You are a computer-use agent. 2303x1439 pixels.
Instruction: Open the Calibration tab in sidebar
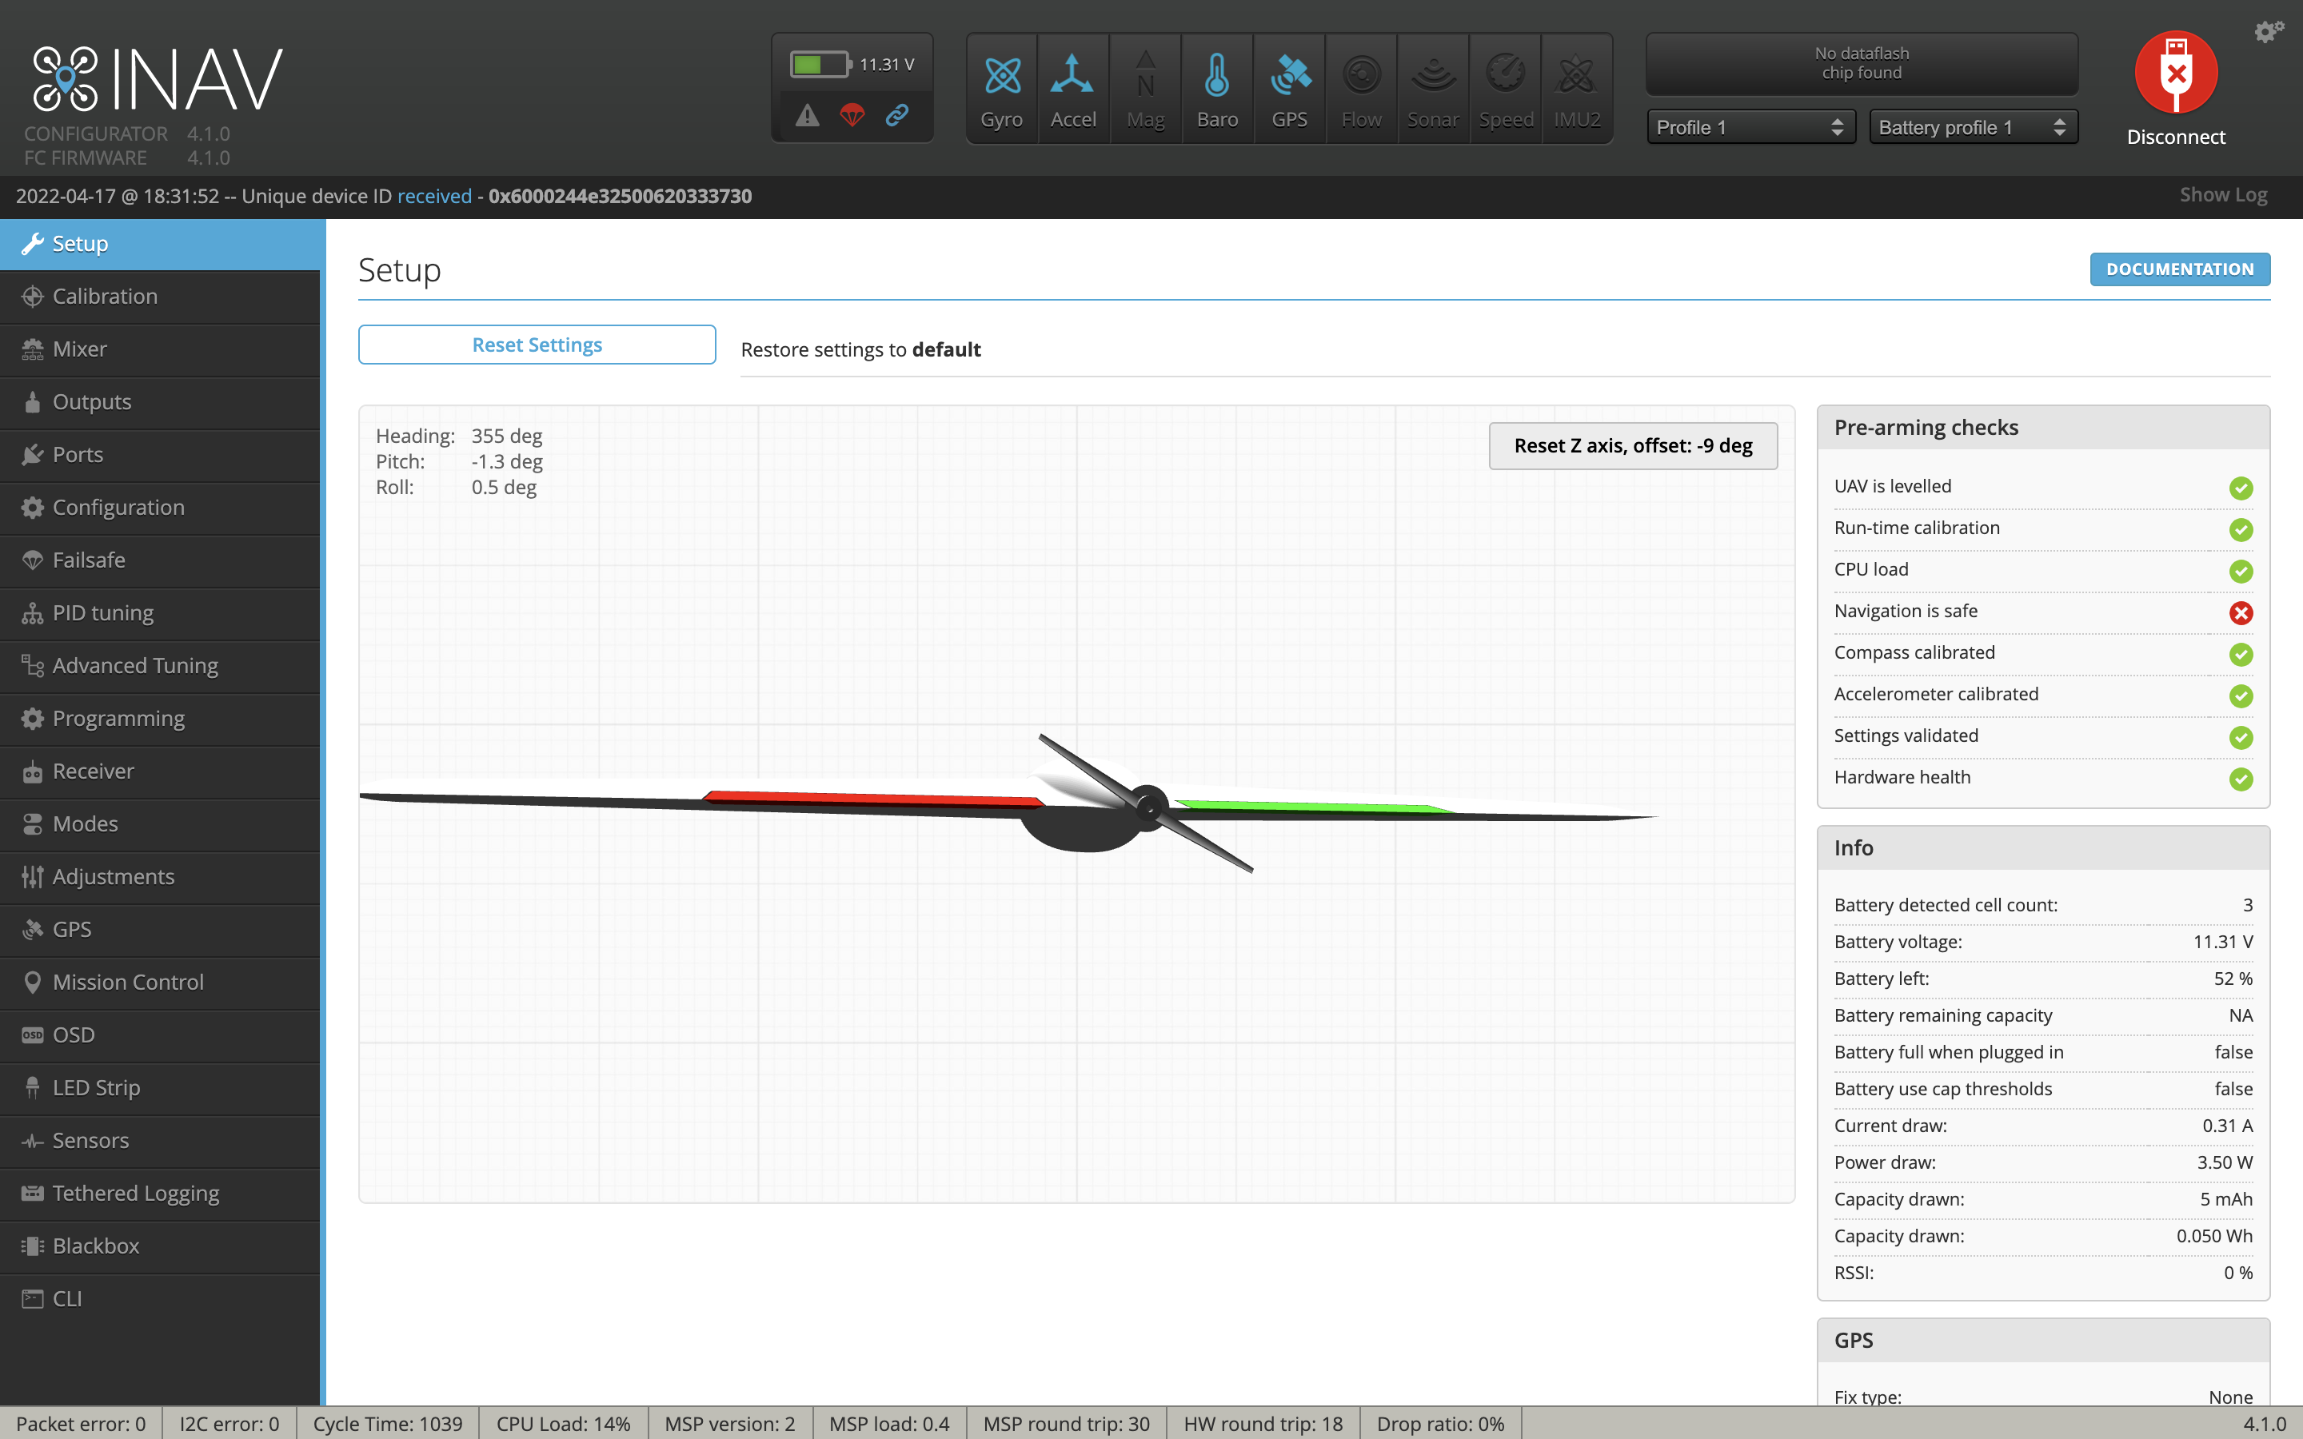click(x=105, y=296)
